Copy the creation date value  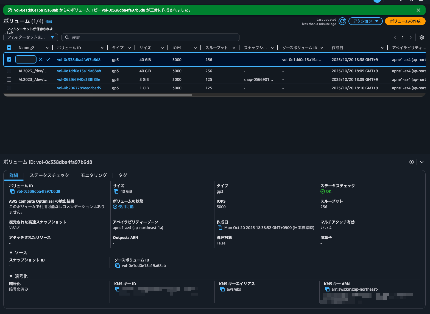tap(220, 228)
